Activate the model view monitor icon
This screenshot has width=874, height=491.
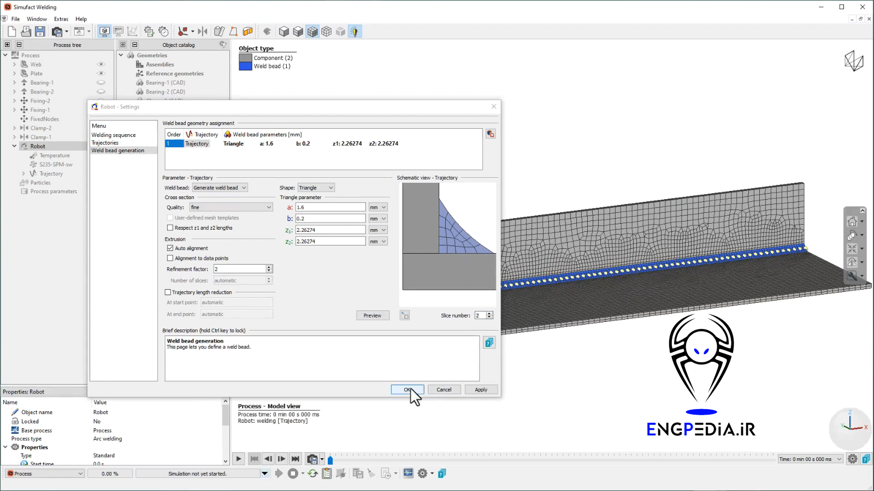[x=104, y=32]
